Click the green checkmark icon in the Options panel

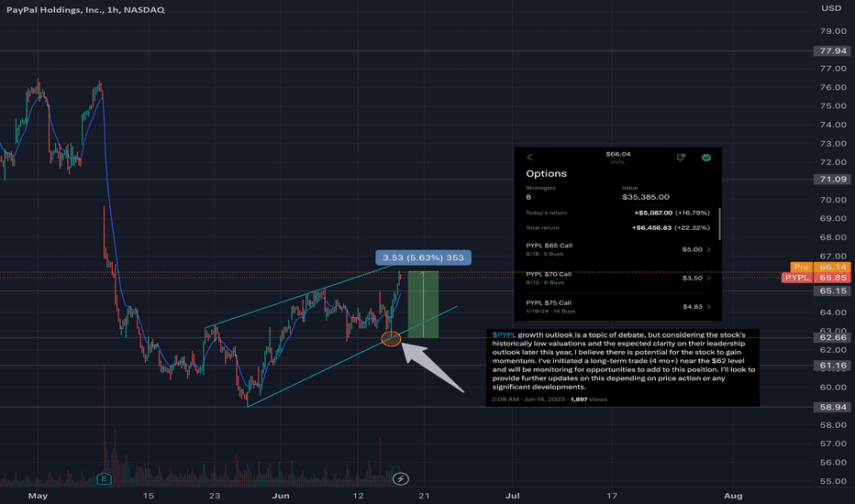click(706, 158)
